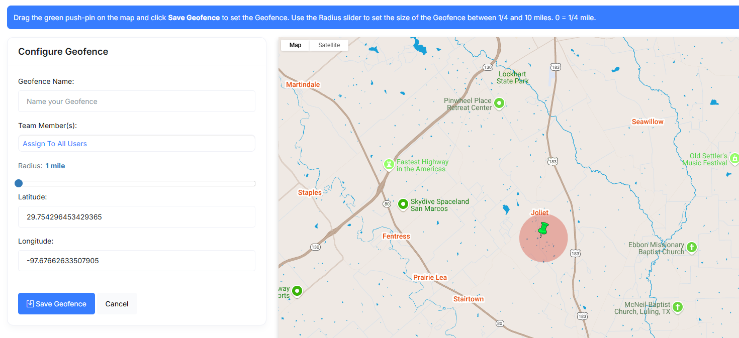Viewport: 739px width, 338px height.
Task: Click the Skydive Spaceland San Marcos marker
Action: (x=403, y=204)
